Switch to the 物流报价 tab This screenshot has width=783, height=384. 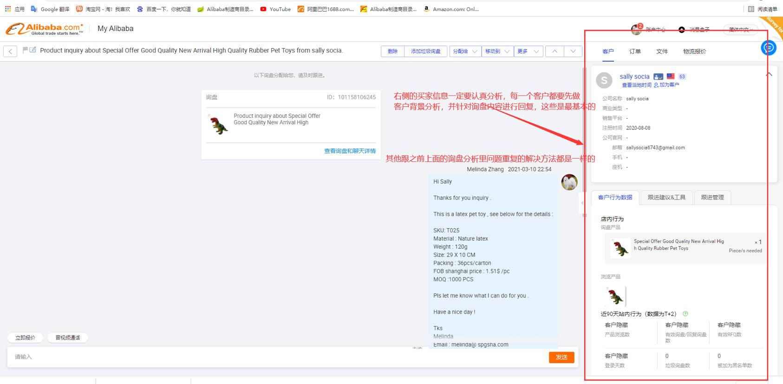694,51
